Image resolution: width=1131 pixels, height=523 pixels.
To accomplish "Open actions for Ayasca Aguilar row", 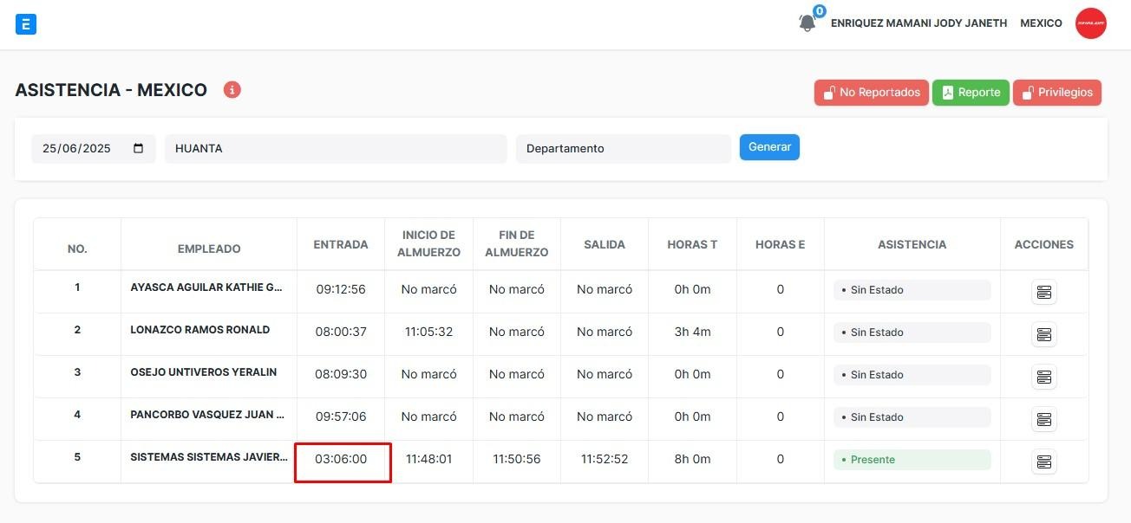I will (1043, 293).
